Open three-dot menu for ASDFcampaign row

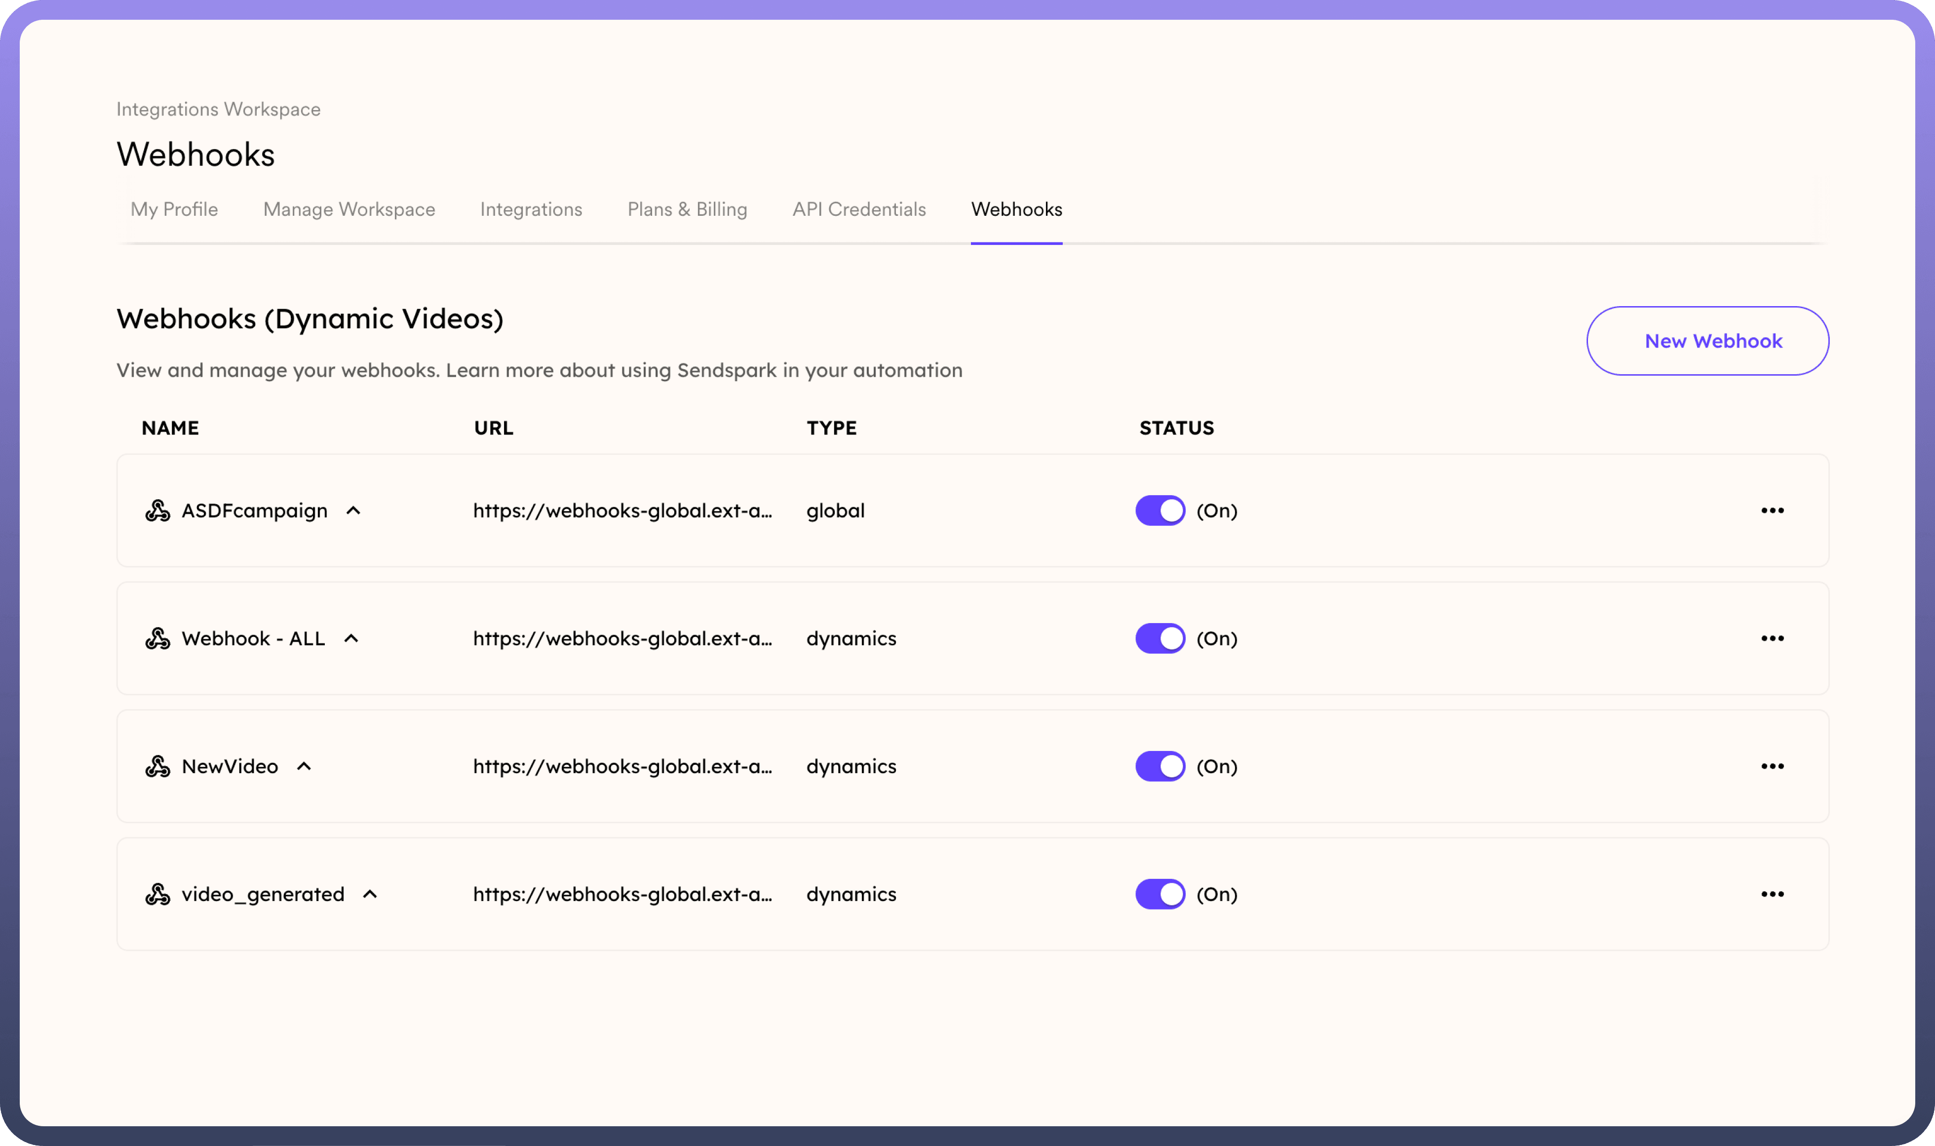1772,511
